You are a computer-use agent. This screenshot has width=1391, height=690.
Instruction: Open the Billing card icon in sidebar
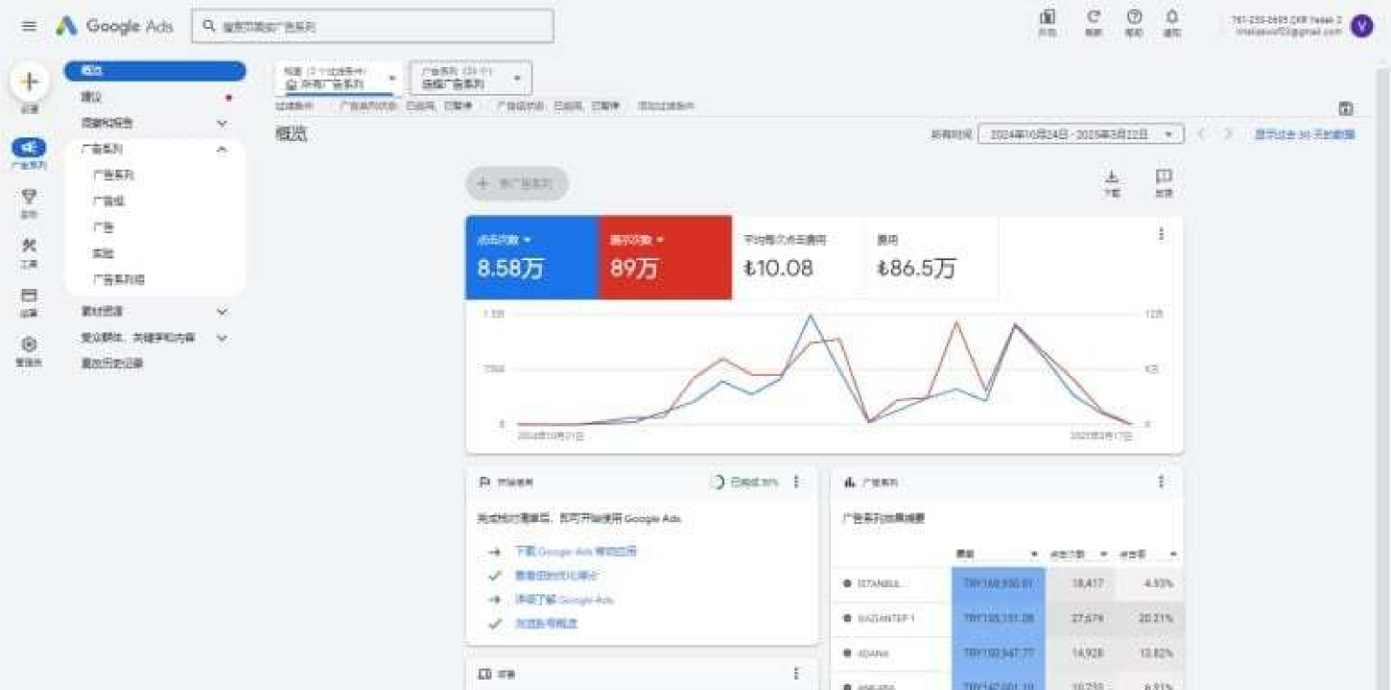click(x=29, y=297)
